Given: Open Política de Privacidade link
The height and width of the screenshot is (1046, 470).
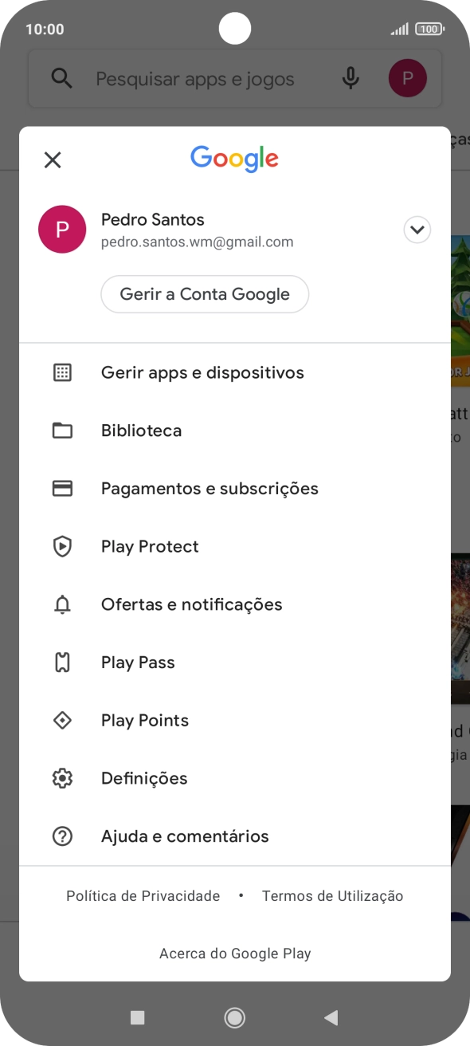Looking at the screenshot, I should (143, 895).
